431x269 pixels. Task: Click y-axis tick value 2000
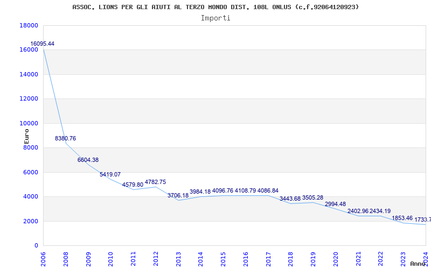point(31,221)
